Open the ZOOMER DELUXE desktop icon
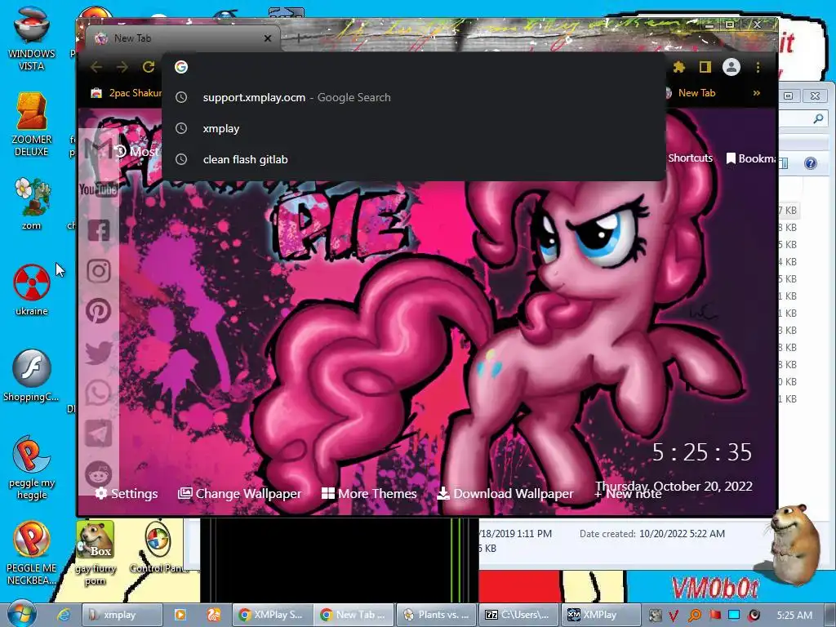 click(x=32, y=124)
